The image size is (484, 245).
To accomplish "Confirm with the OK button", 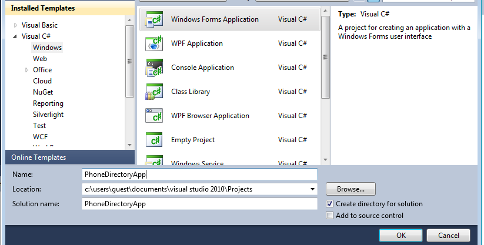I will point(400,235).
